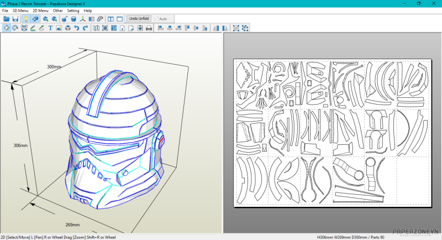Expand the Setting menu
This screenshot has width=442, height=240.
click(x=73, y=11)
